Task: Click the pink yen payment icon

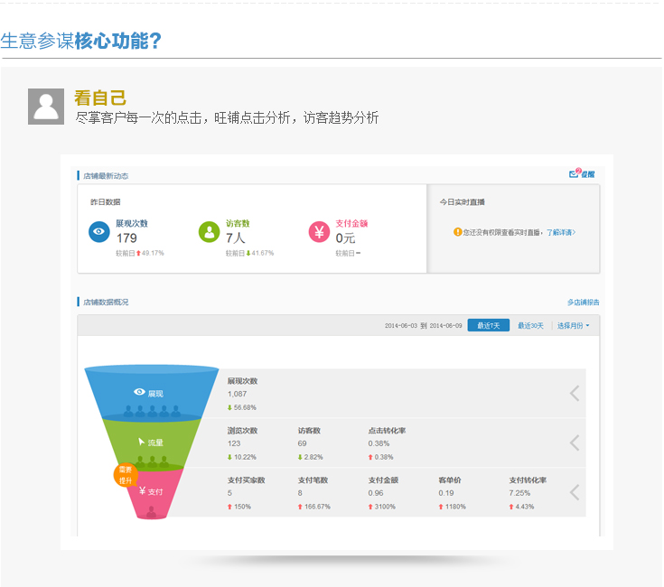Action: pos(319,232)
